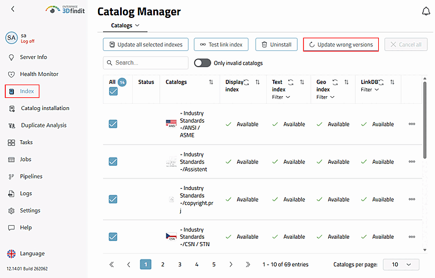Image resolution: width=435 pixels, height=278 pixels.
Task: Sort by Geo index column
Action: coord(346,82)
